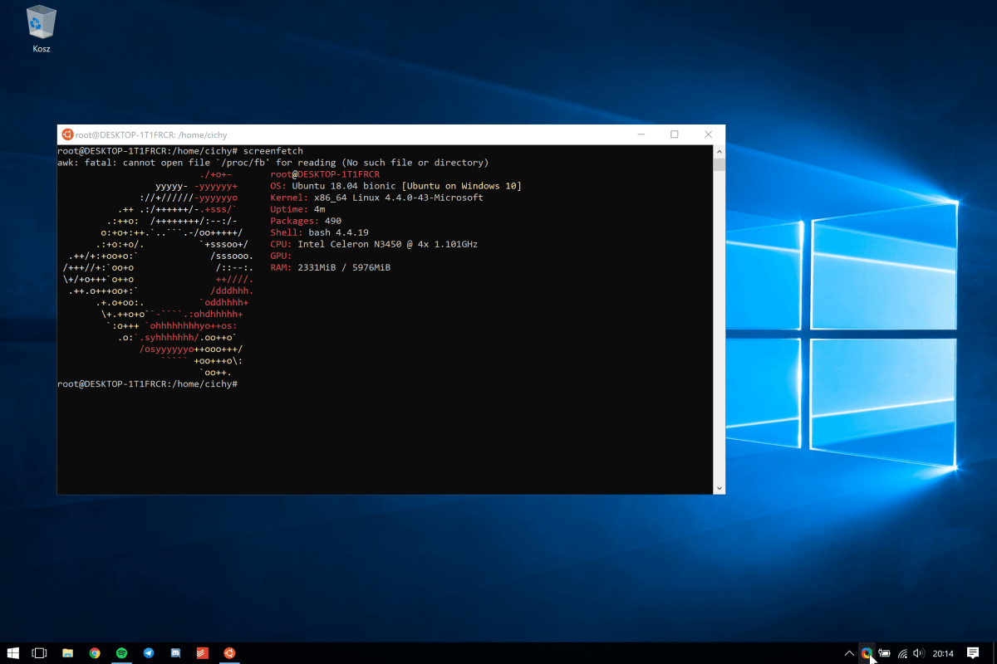
Task: Click the terminal scrollbar up arrow
Action: pos(719,151)
